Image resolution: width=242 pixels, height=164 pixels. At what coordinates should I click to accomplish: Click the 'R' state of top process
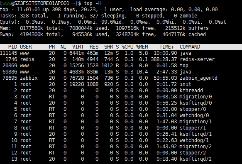(x=117, y=66)
